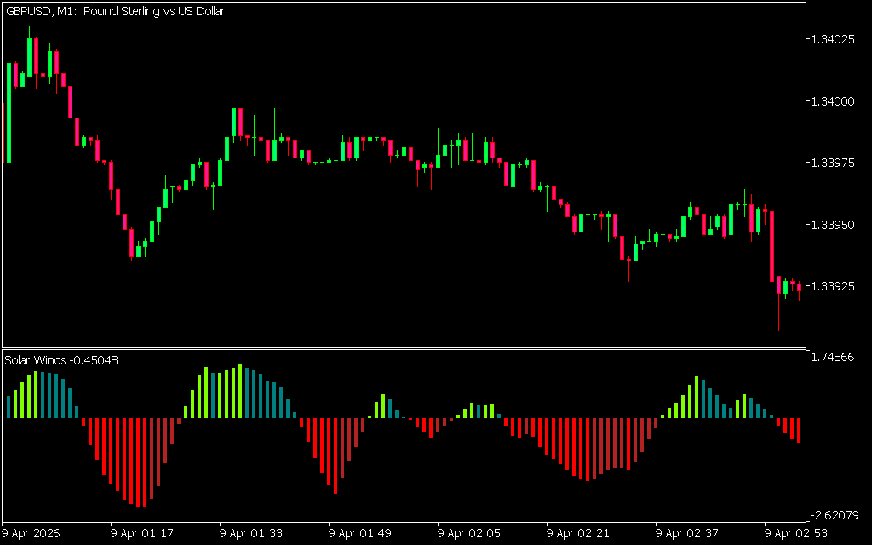Select the 9 Apr 02:37 time label
Screen dimensions: 872x545
click(687, 533)
